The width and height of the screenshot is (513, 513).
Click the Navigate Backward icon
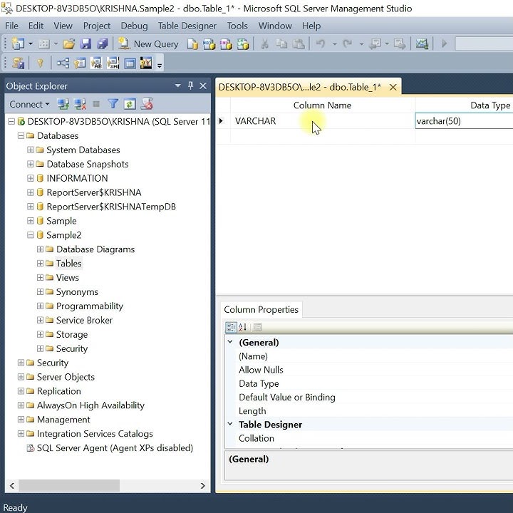coord(375,43)
